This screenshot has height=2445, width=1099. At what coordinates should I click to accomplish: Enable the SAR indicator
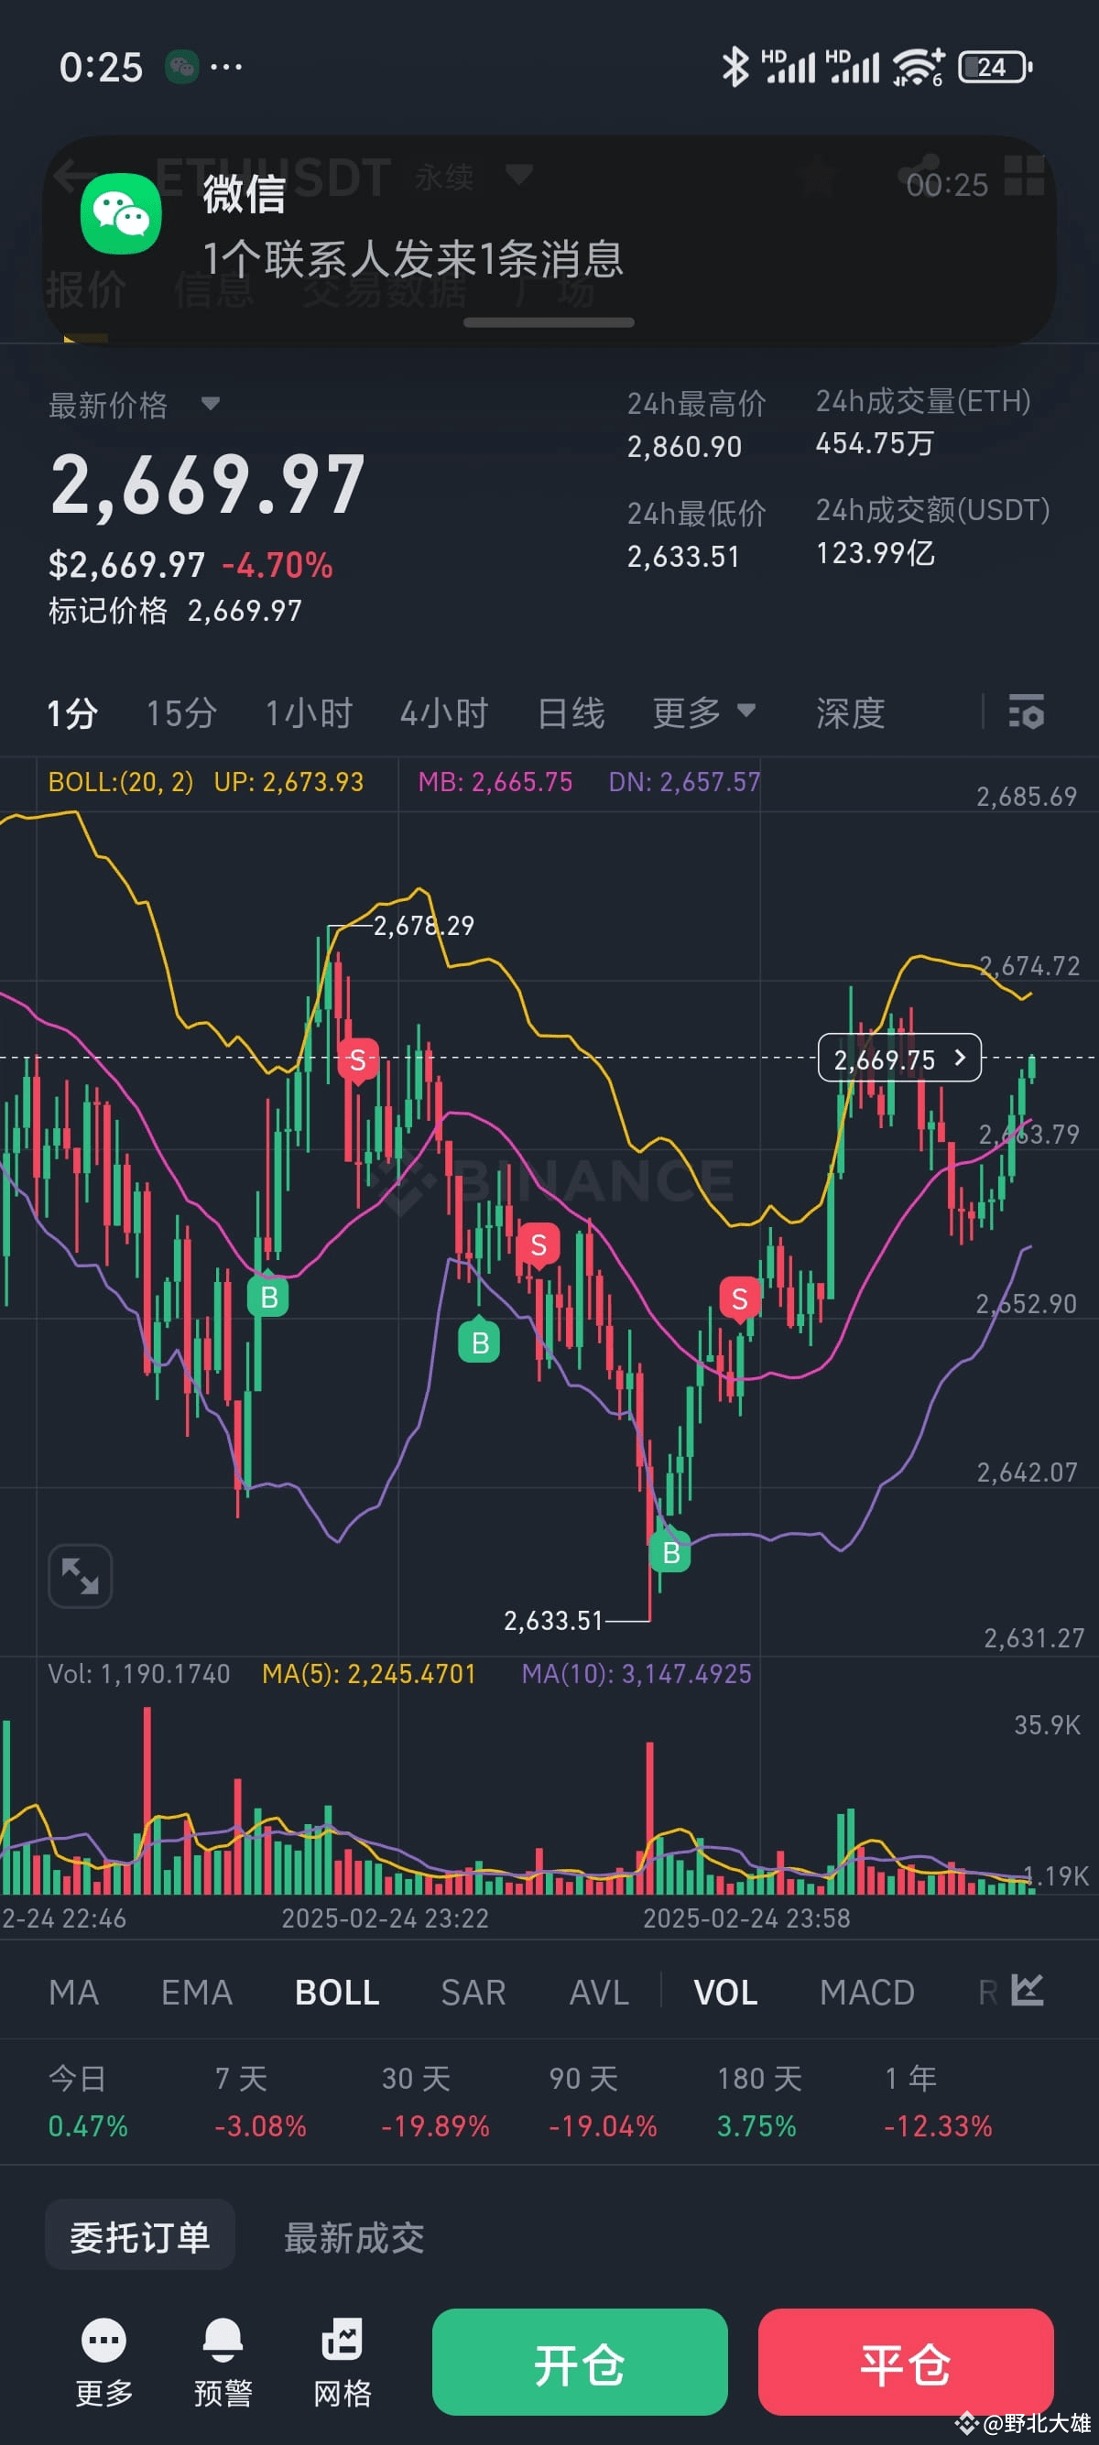(x=473, y=1992)
